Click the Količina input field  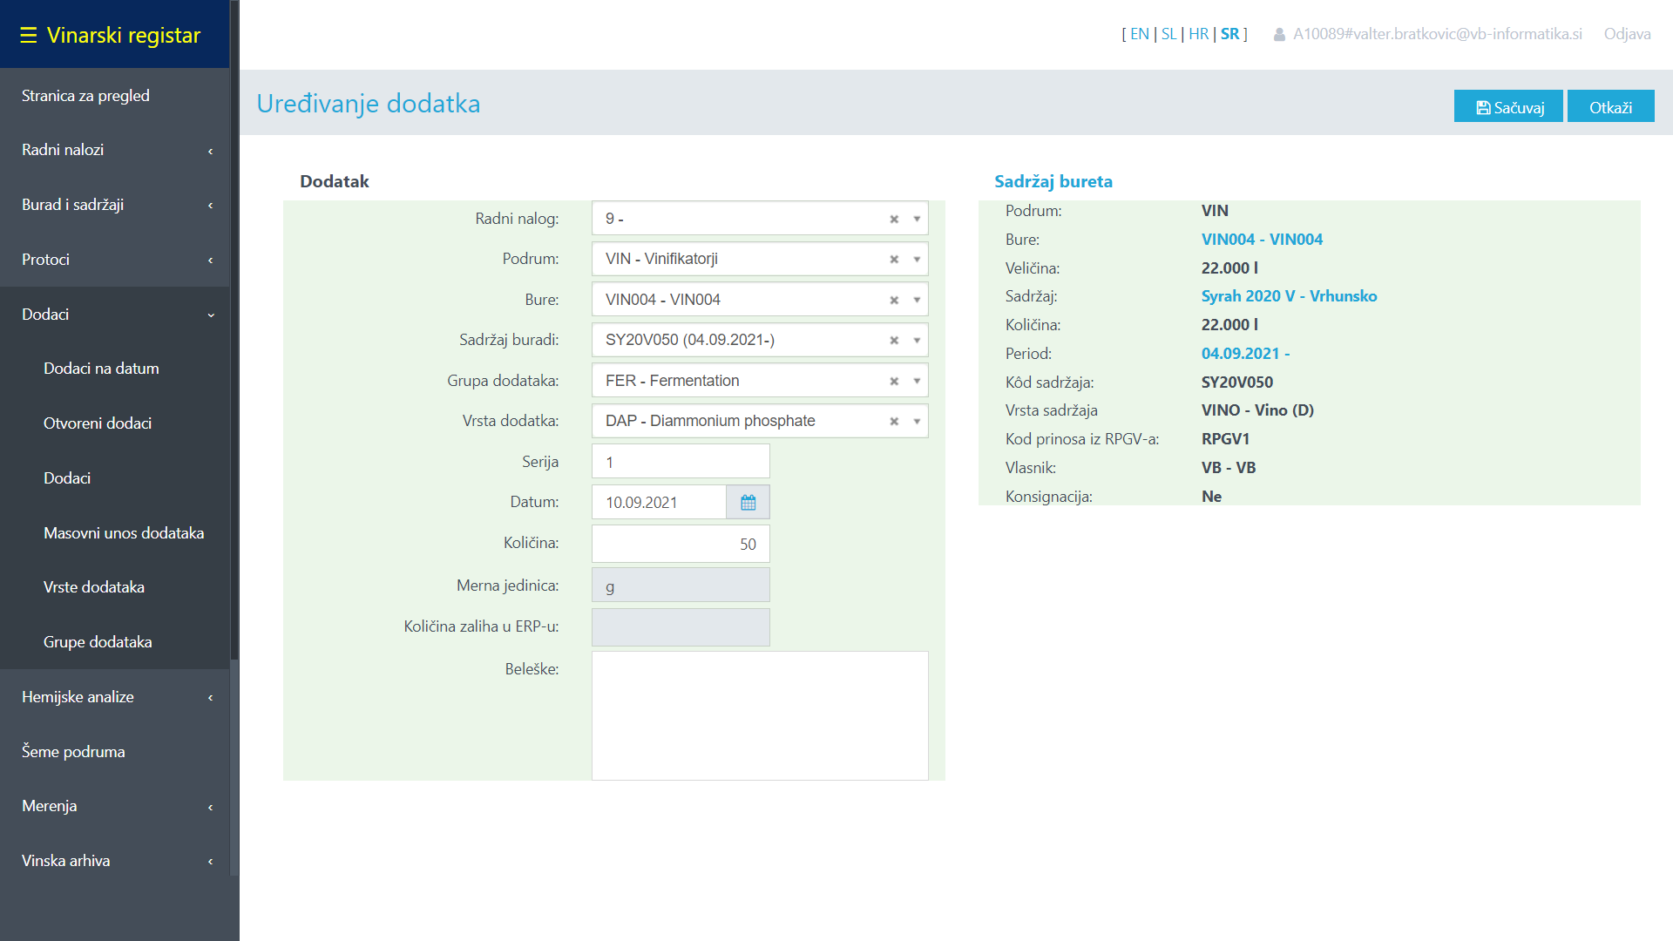click(678, 544)
